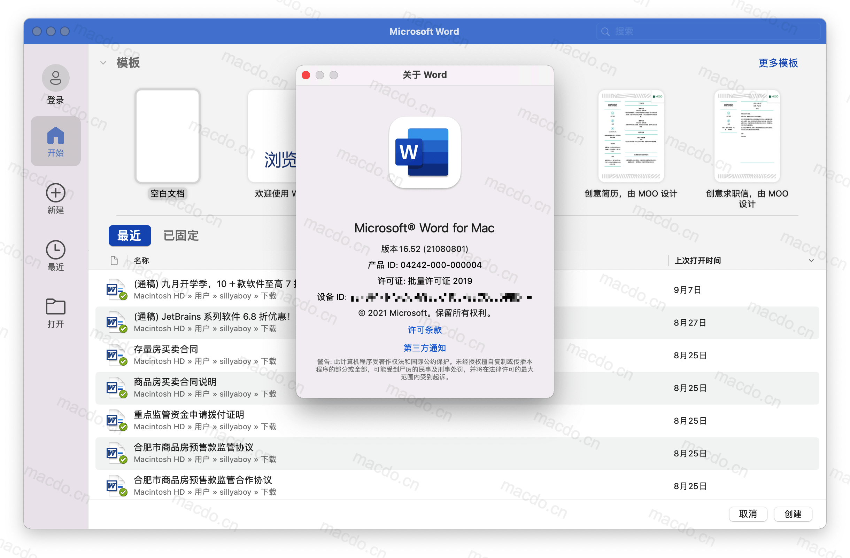The height and width of the screenshot is (558, 850).
Task: Click the login (登录) avatar icon
Action: tap(55, 78)
